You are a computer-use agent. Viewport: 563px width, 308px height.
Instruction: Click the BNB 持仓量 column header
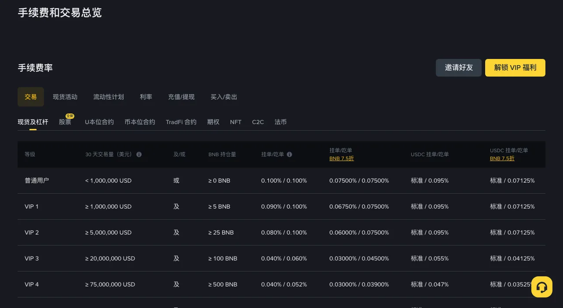click(222, 154)
